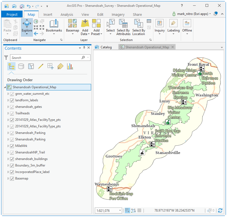Click the Contents filter funnel icon
Image resolution: width=227 pixels, height=217 pixels.
6,58
